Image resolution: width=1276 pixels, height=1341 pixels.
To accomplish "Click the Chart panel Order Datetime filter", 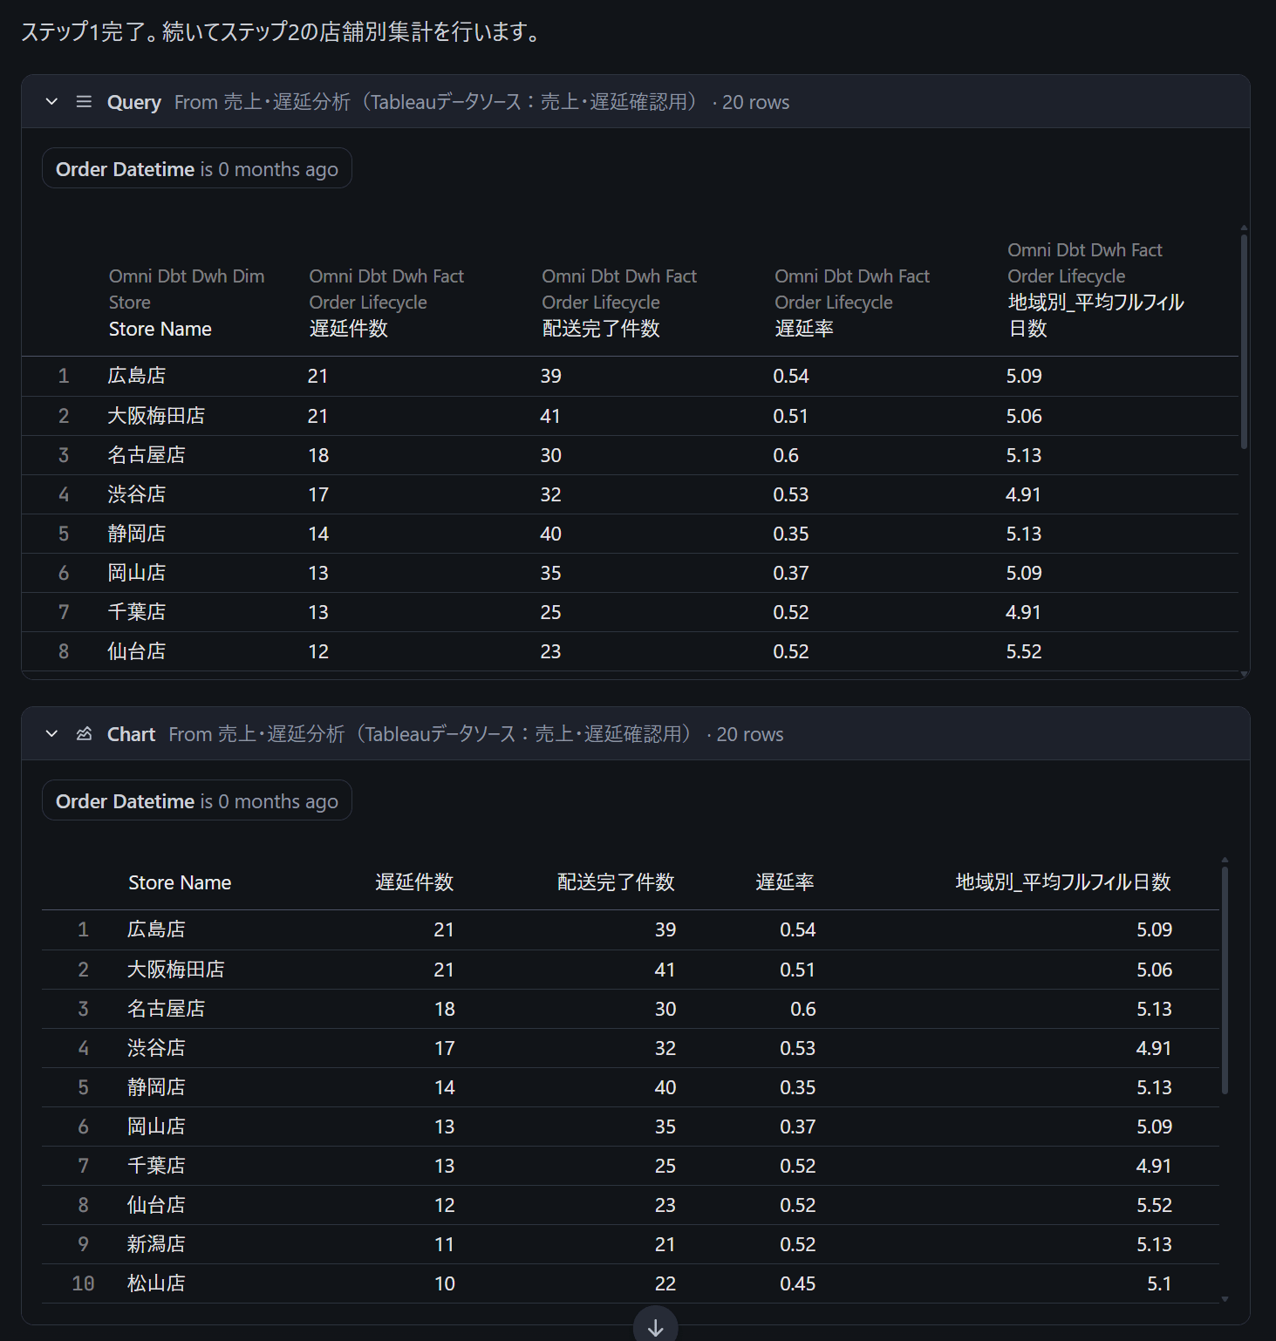I will point(197,801).
